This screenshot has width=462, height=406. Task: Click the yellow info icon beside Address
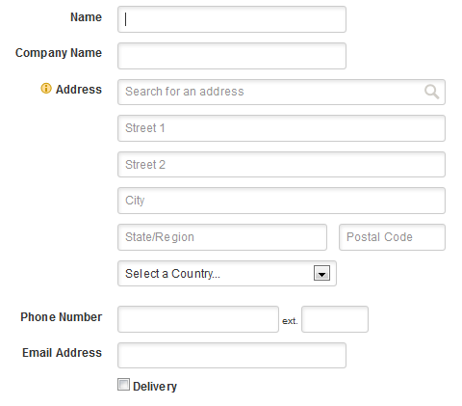coord(46,89)
